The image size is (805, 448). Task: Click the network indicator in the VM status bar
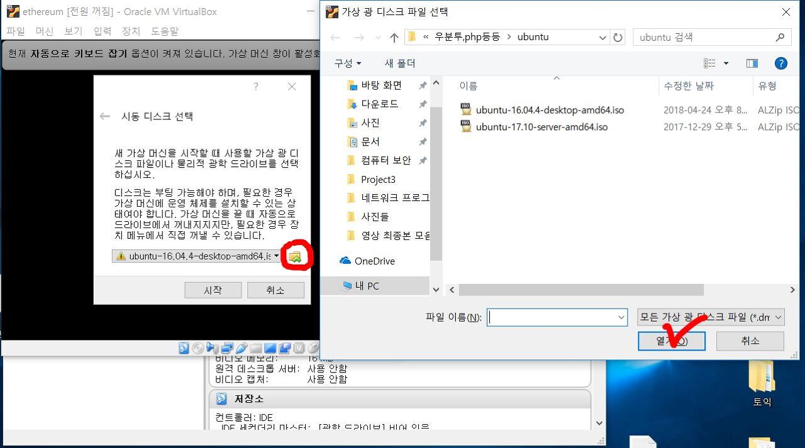tap(227, 348)
